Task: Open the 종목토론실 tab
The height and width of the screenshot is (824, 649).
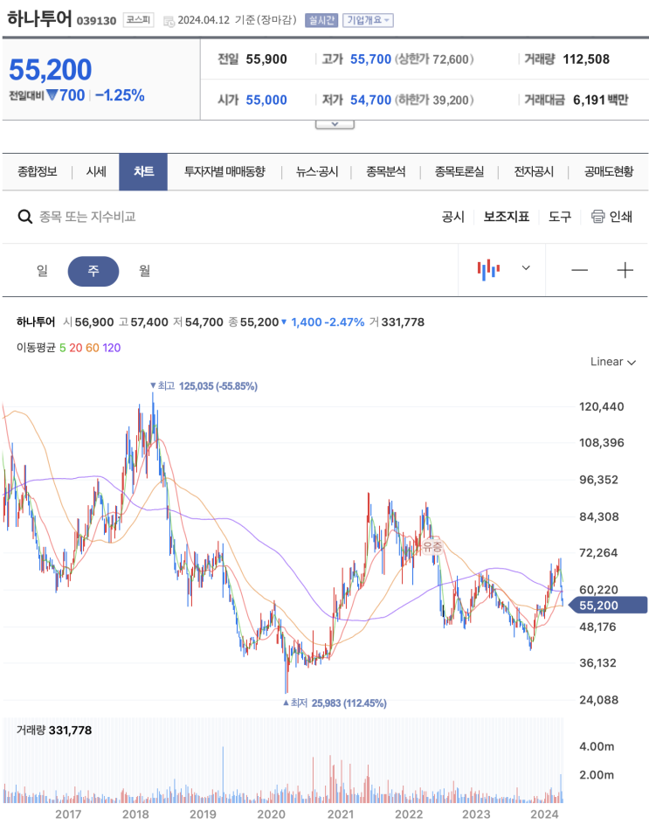Action: [459, 171]
